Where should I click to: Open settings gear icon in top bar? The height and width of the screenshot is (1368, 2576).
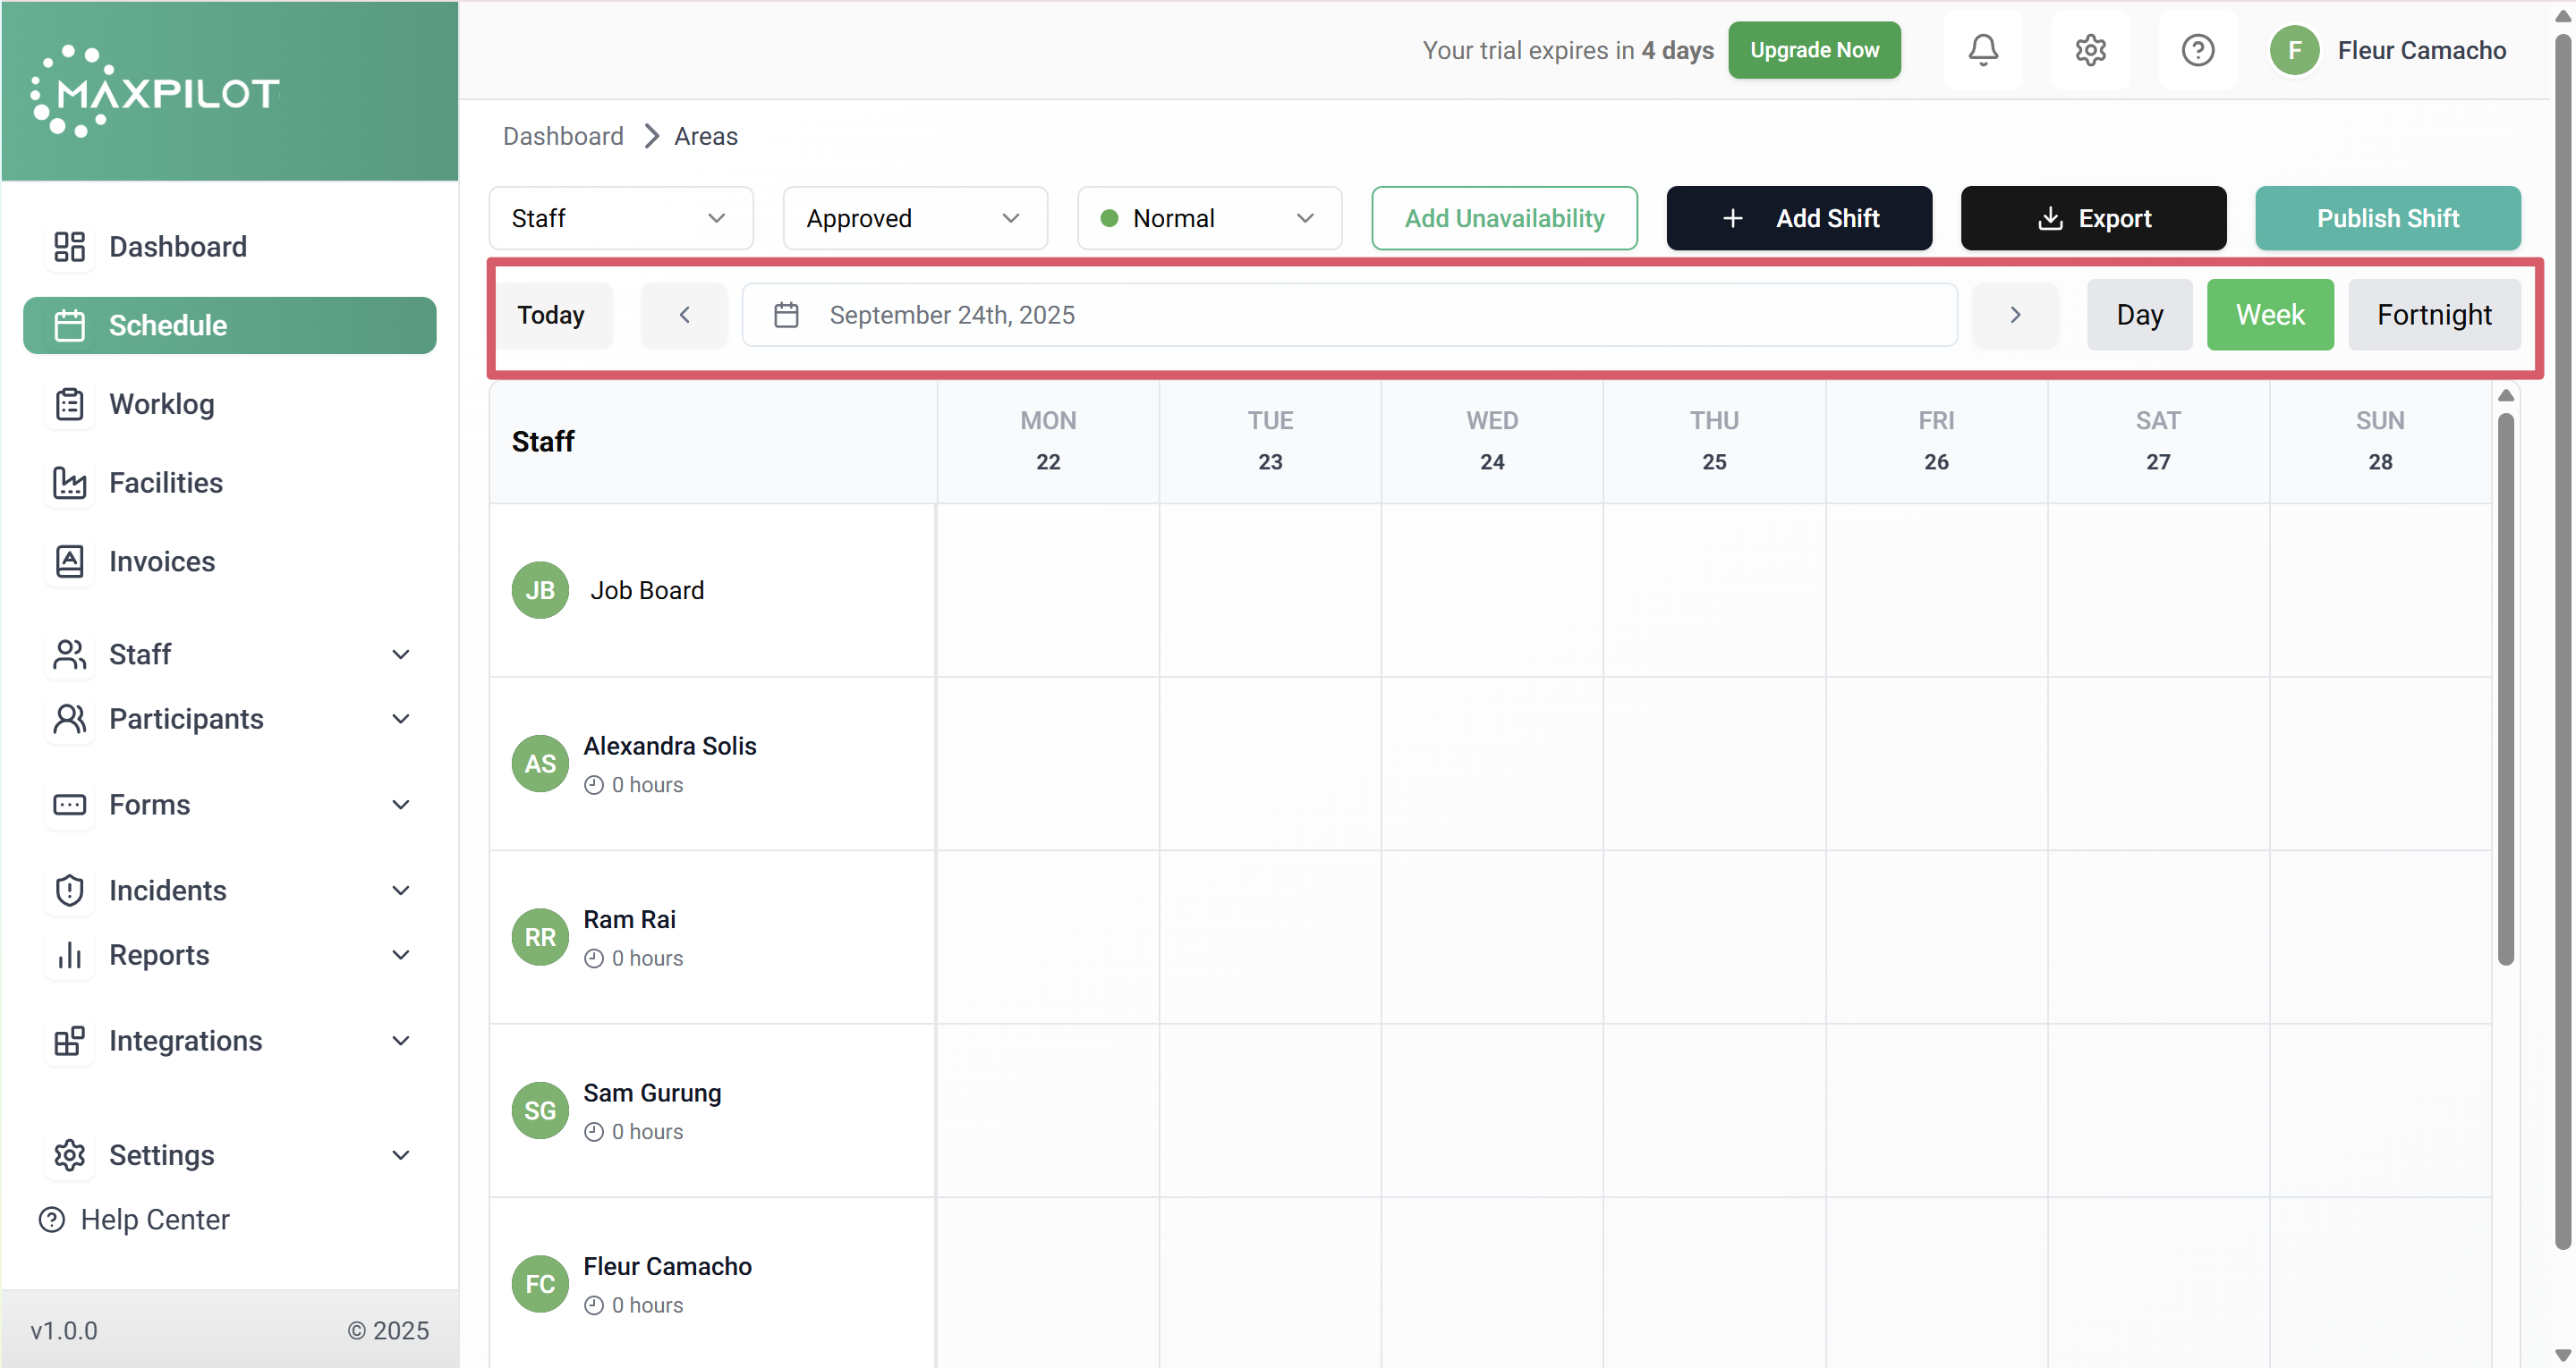click(2090, 50)
